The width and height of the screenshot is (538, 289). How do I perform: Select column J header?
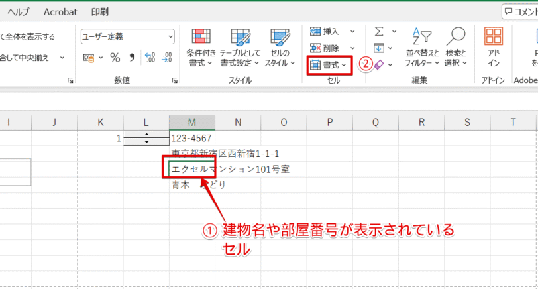click(54, 122)
